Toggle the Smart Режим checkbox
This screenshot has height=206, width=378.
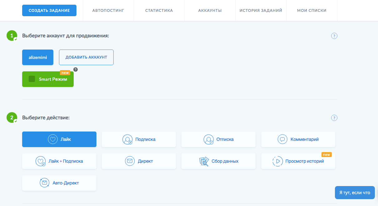32,79
